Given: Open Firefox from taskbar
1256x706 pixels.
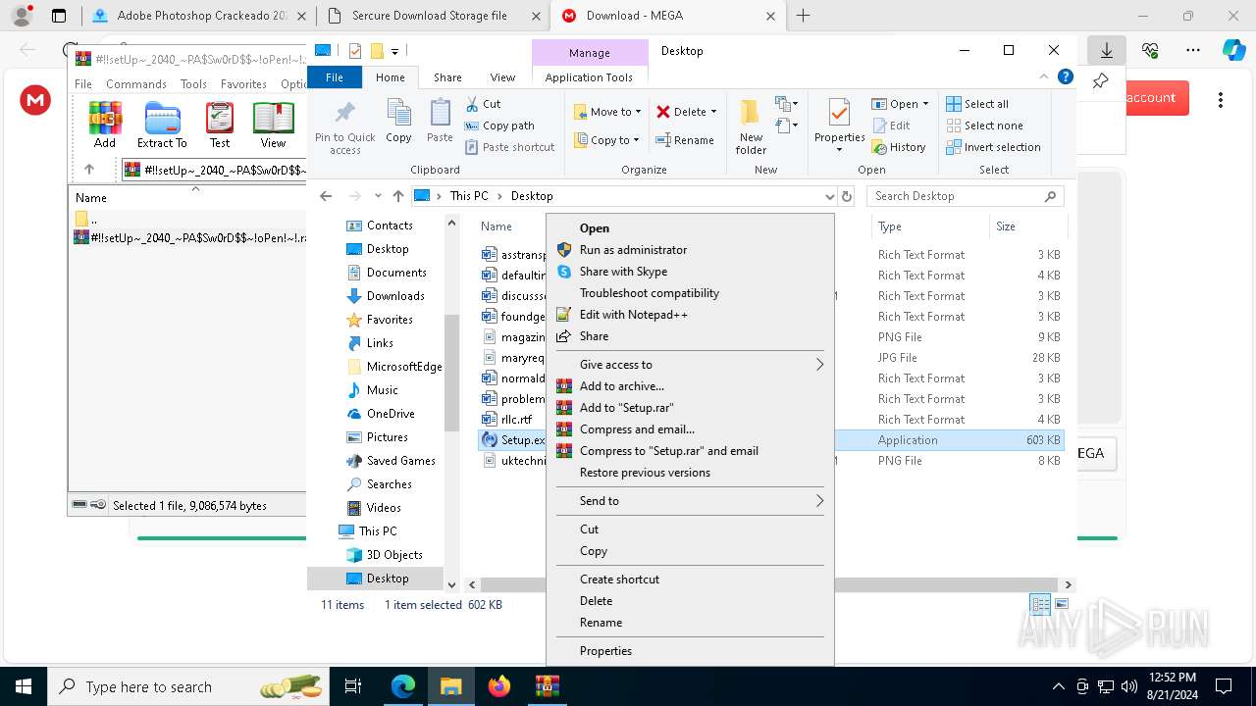Looking at the screenshot, I should (499, 686).
